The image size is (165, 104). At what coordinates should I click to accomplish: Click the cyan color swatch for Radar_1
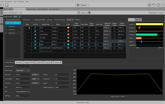pyautogui.click(x=68, y=45)
